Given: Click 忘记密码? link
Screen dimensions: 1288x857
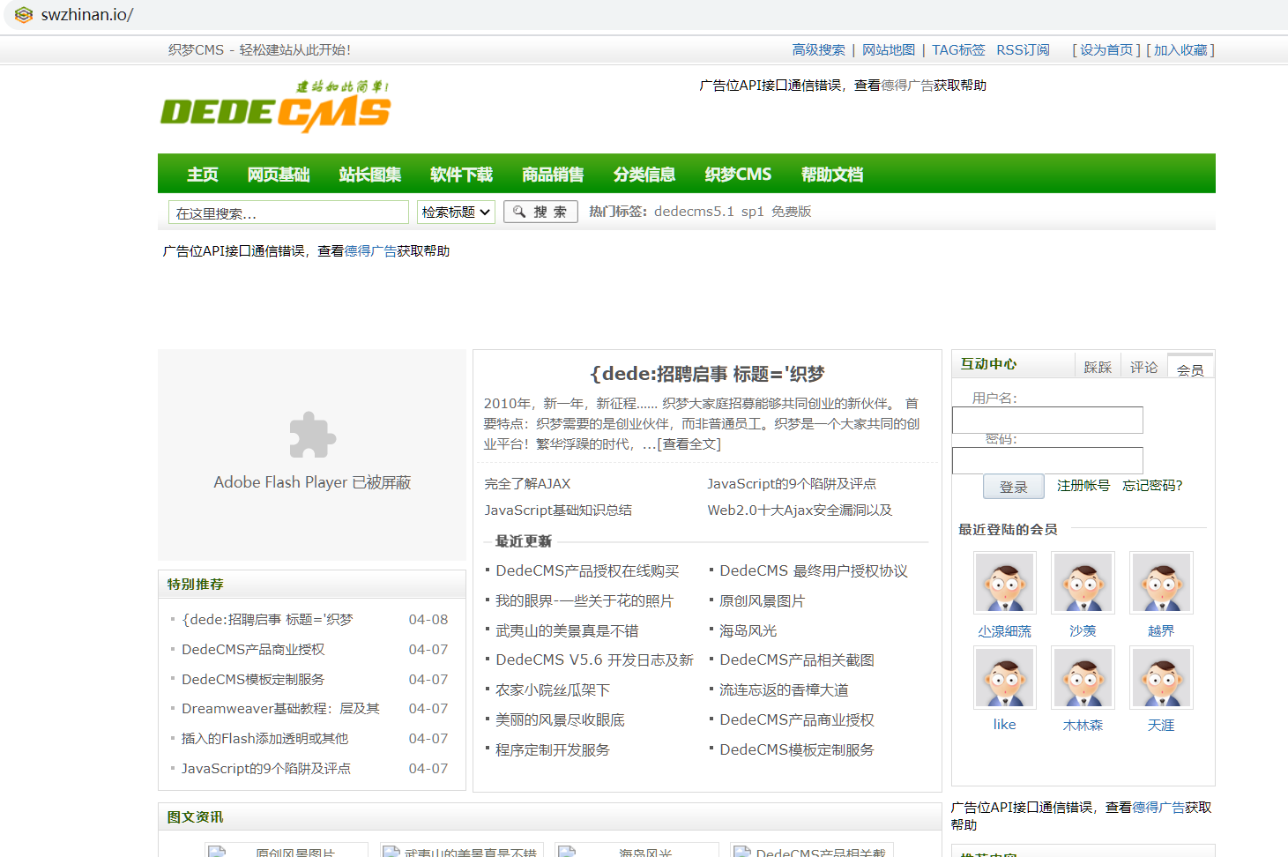Looking at the screenshot, I should [x=1152, y=486].
